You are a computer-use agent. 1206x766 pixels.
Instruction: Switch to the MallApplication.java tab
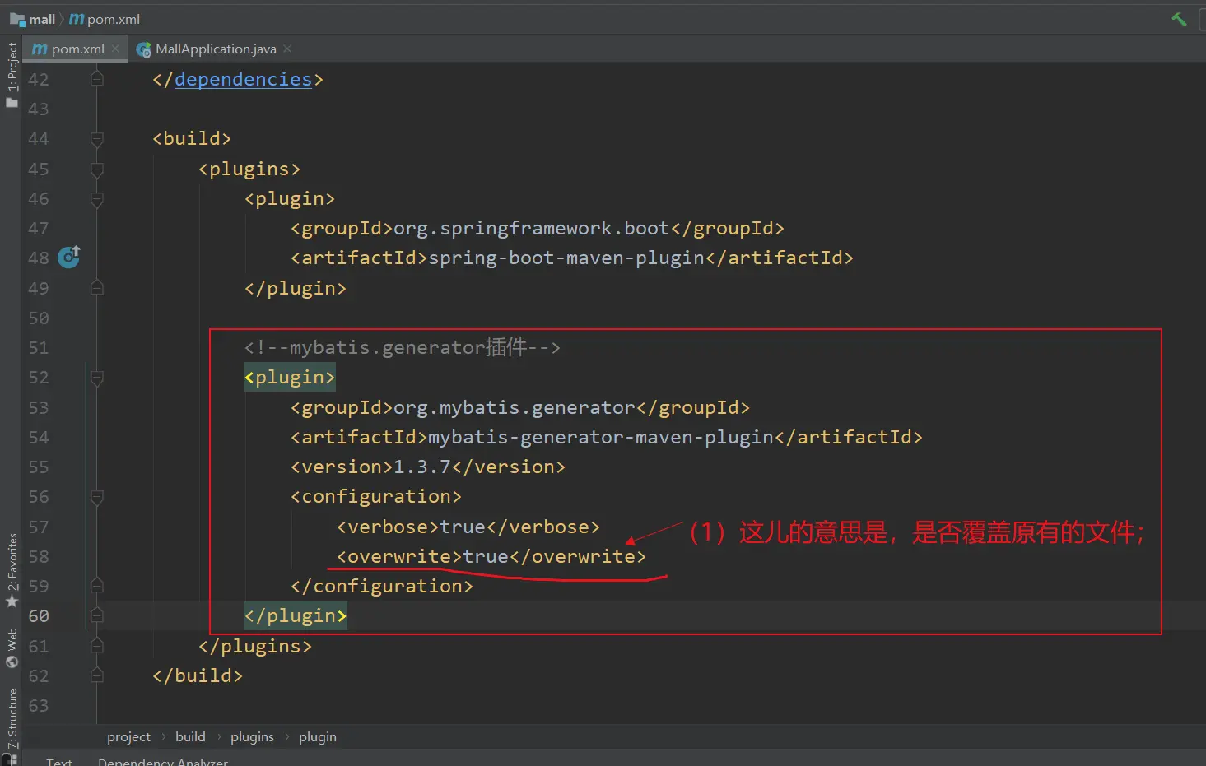(x=215, y=49)
